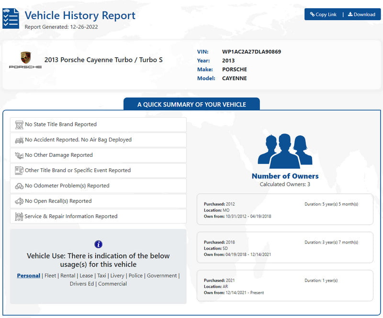The width and height of the screenshot is (383, 318).
Task: Click Own from 10/31/2012 - 04/19/2018
Action: click(237, 217)
